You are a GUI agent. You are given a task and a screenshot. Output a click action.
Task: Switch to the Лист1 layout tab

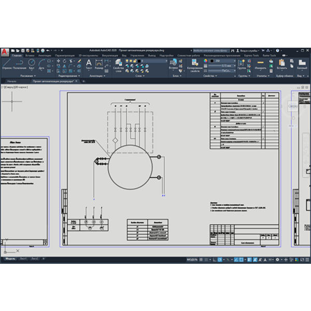point(23,259)
